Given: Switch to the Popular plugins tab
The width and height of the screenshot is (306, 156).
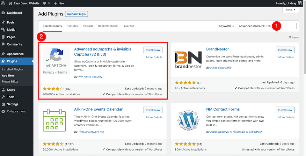Looking at the screenshot, I should (x=88, y=26).
